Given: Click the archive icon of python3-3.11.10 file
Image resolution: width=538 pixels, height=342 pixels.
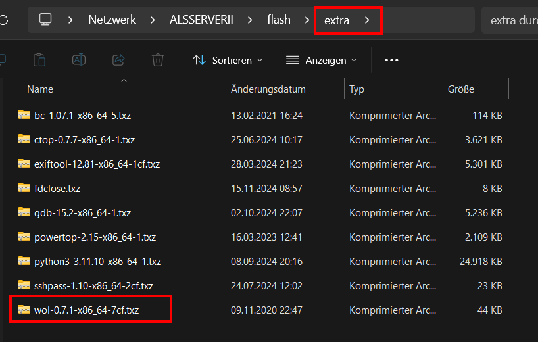Looking at the screenshot, I should tap(24, 260).
